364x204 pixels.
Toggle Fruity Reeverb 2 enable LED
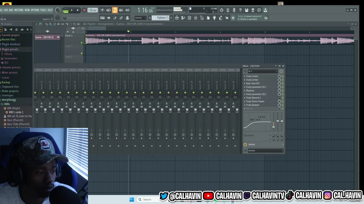point(283,98)
